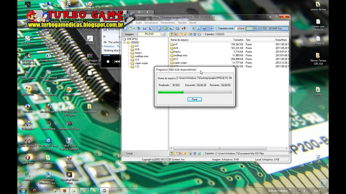Open the dropdown arrow beside Open icon

click(x=134, y=28)
